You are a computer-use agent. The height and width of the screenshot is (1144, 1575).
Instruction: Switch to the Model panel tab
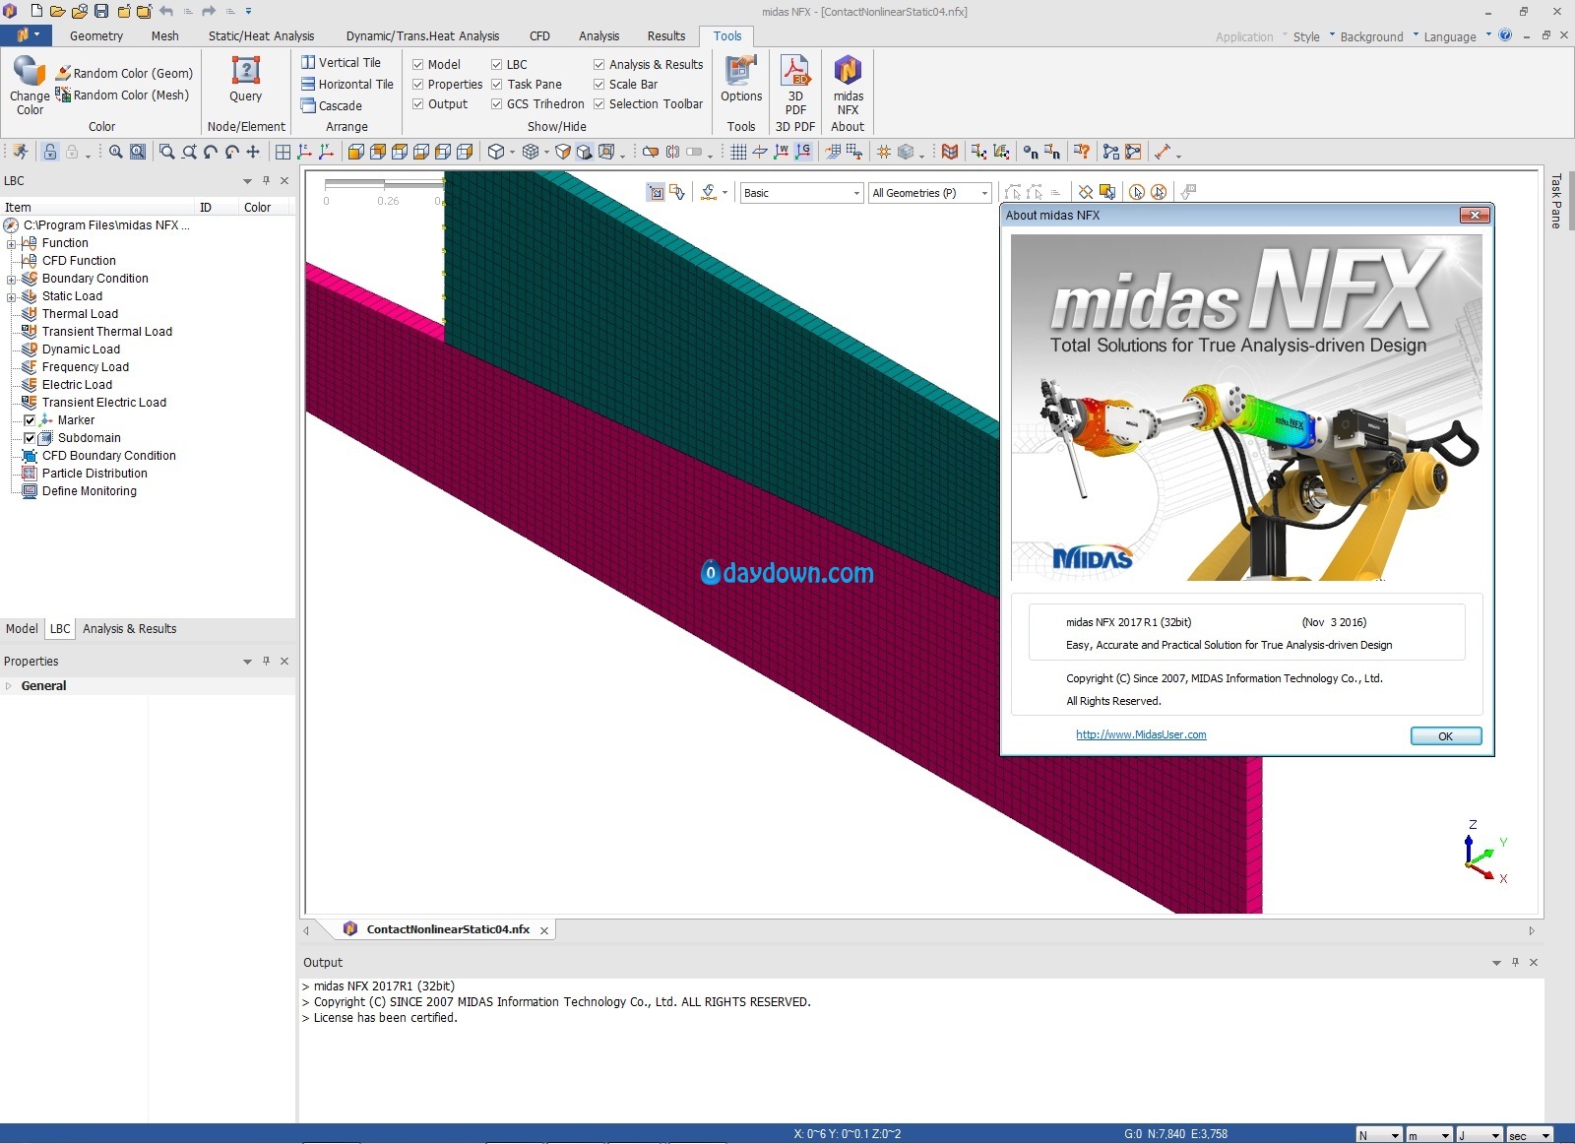pyautogui.click(x=22, y=628)
